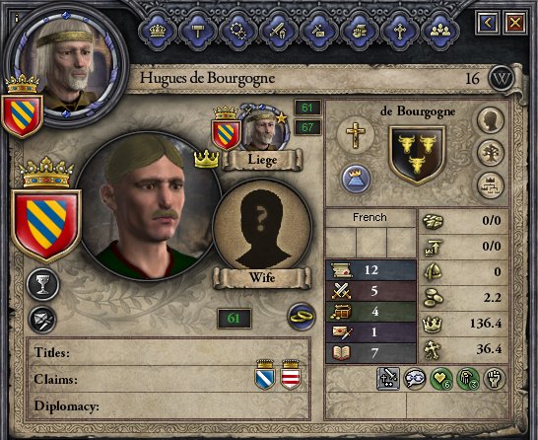Image resolution: width=538 pixels, height=440 pixels.
Task: Open the Characters group tab
Action: click(440, 31)
